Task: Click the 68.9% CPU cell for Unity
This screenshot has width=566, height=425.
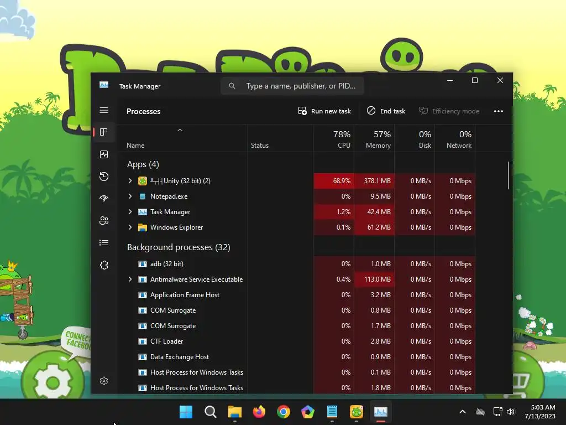Action: coord(334,181)
